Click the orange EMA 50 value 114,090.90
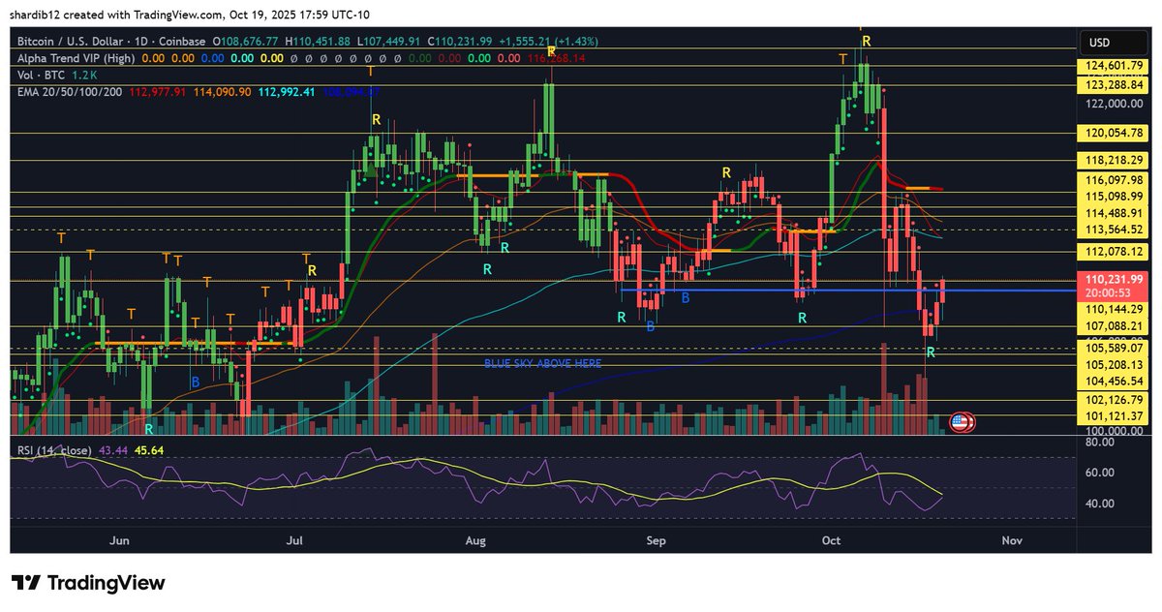 223,91
